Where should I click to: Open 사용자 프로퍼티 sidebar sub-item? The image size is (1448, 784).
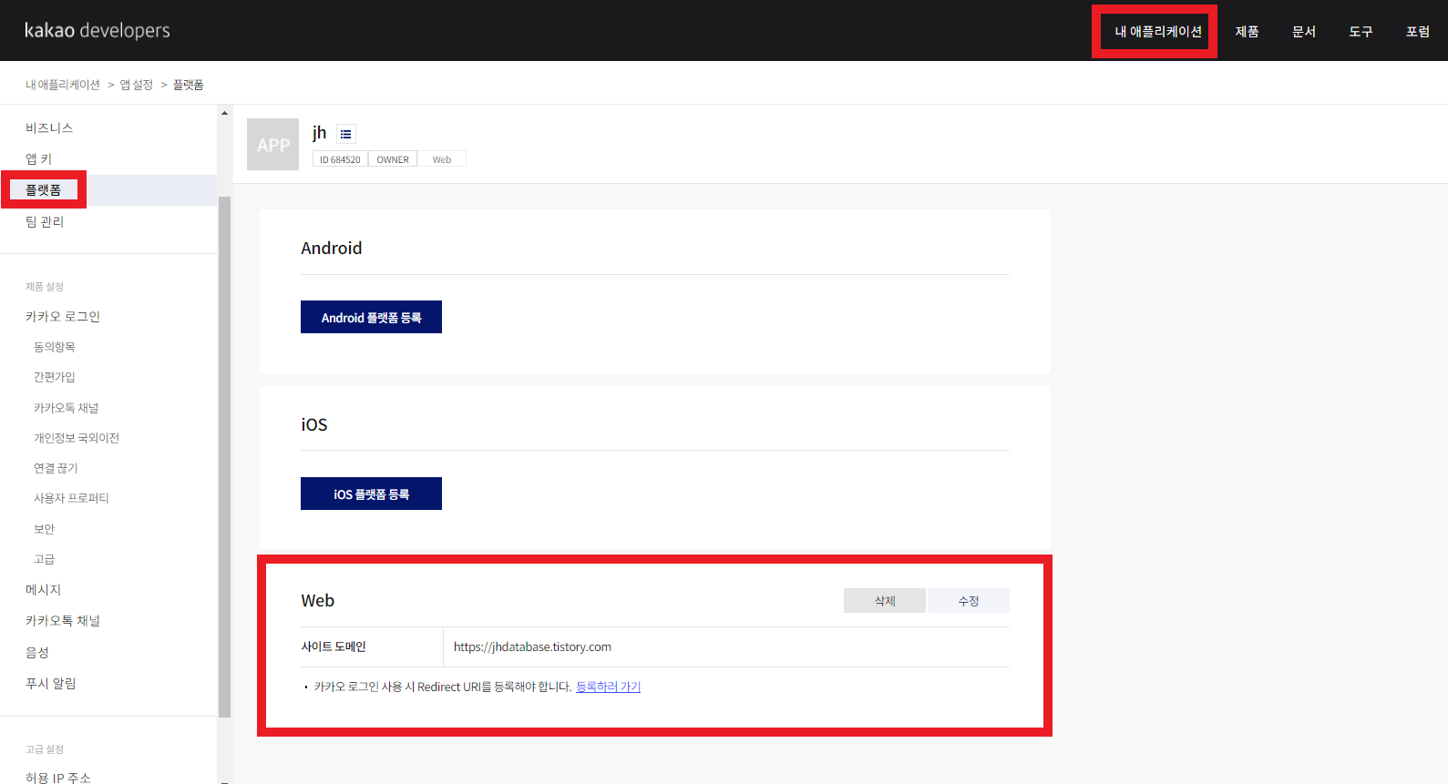tap(71, 498)
